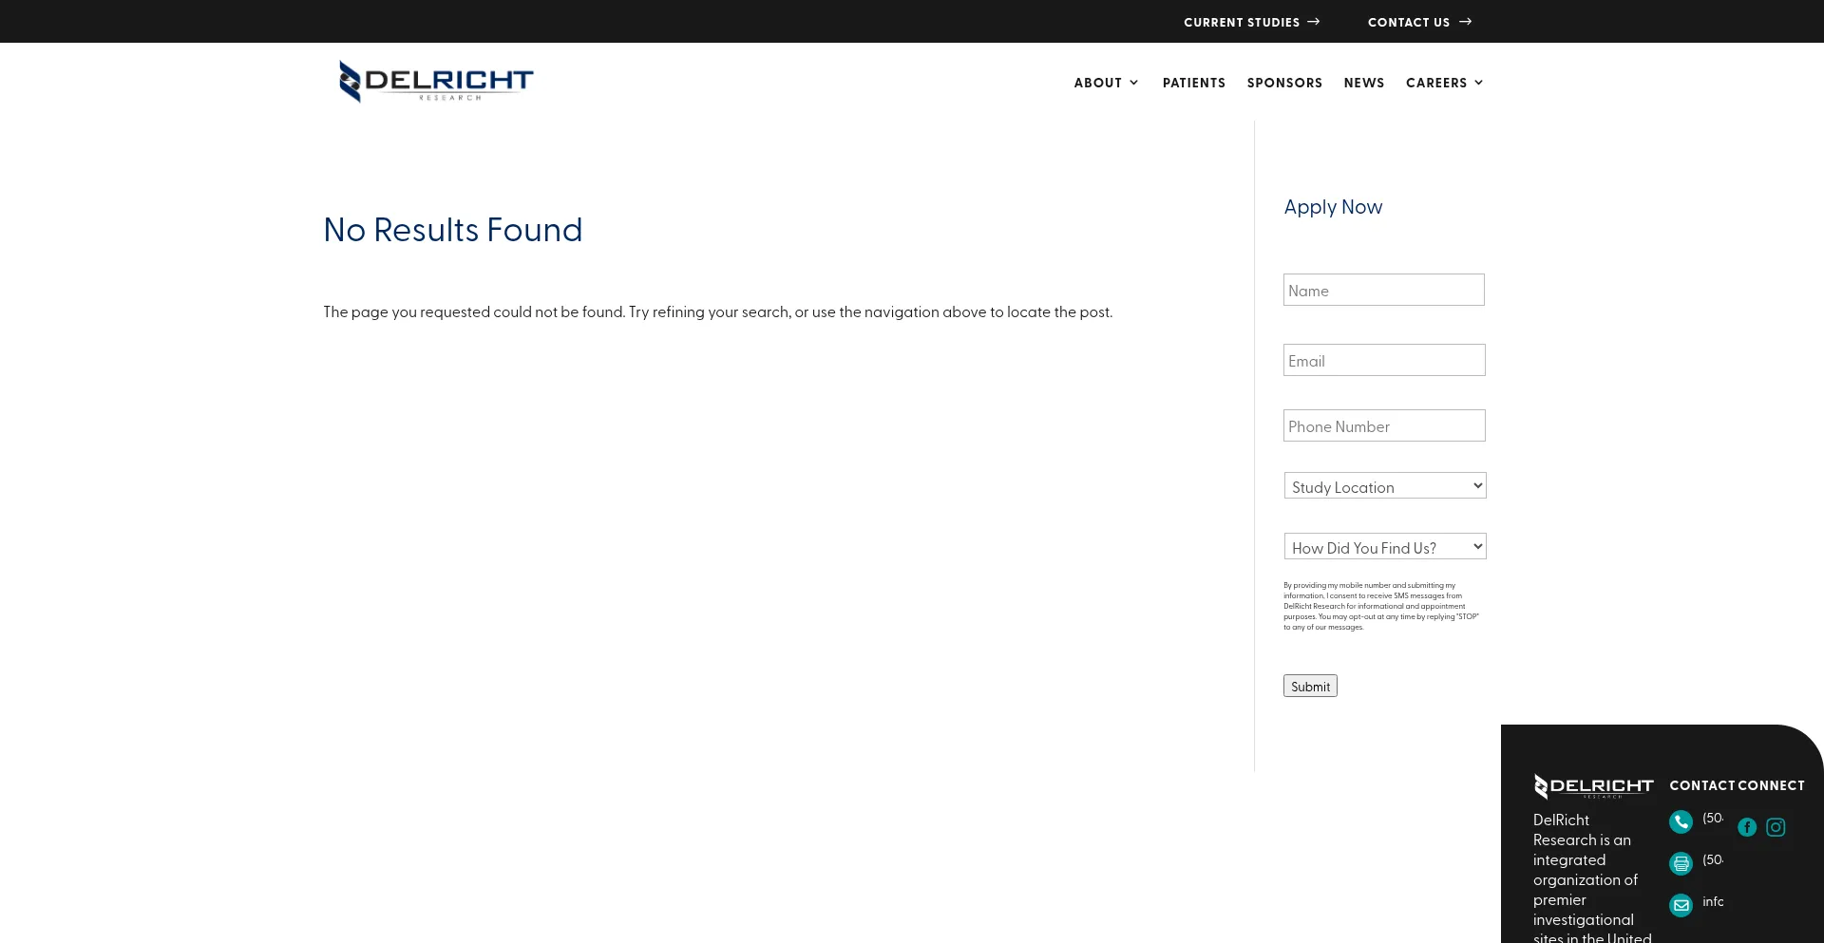1824x943 pixels.
Task: Expand the Careers menu chevron
Action: click(x=1478, y=83)
